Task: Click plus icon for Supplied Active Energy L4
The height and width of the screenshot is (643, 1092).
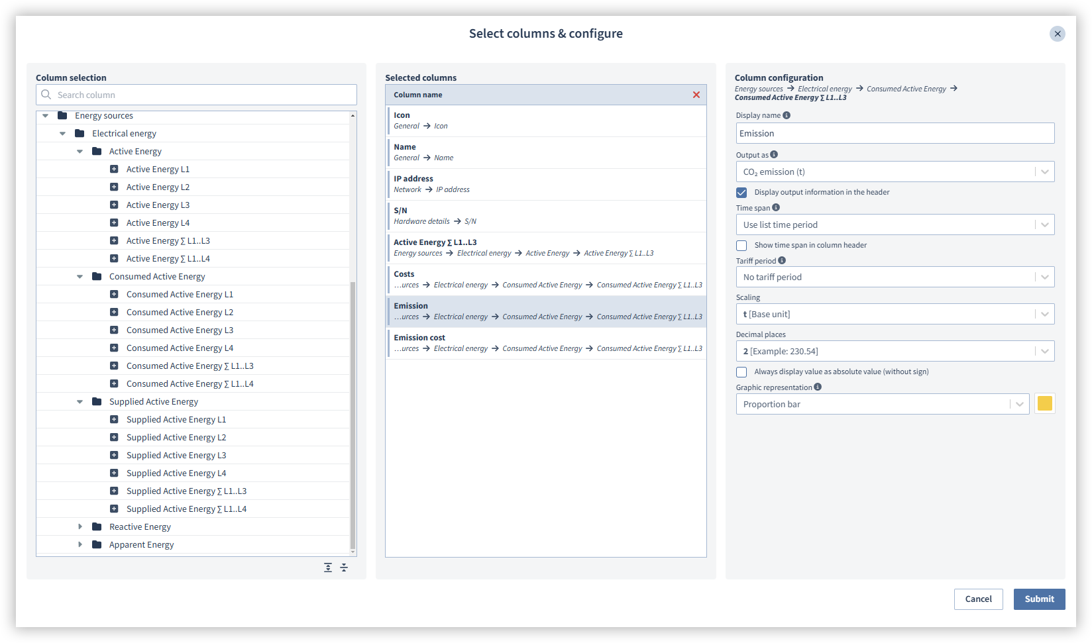Action: pos(114,473)
